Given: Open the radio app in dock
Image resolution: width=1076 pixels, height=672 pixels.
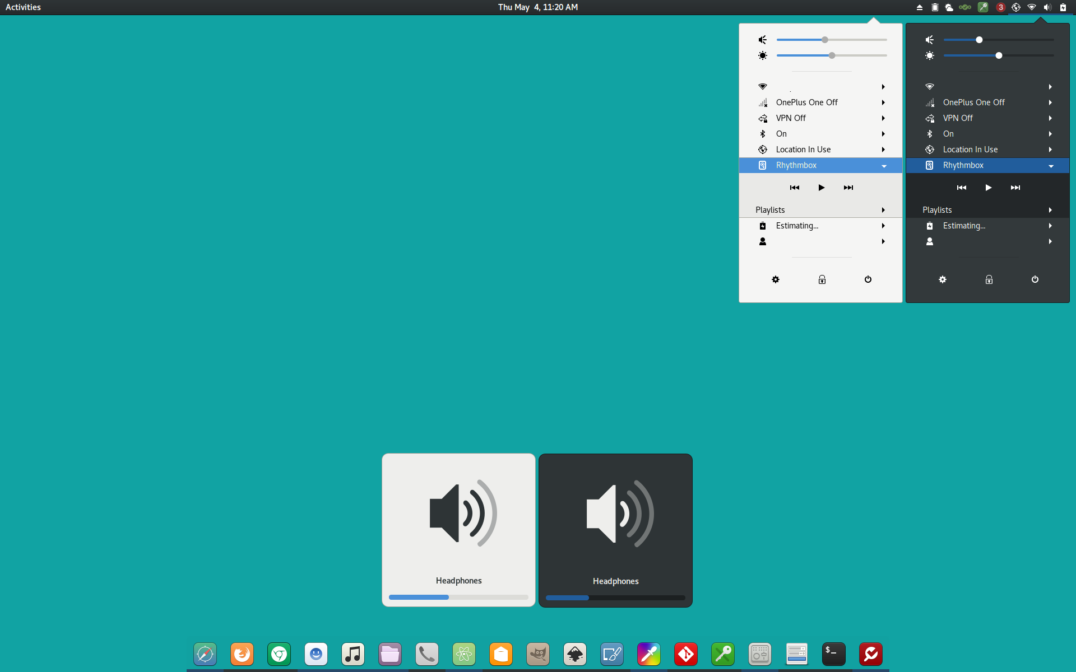Looking at the screenshot, I should 760,654.
